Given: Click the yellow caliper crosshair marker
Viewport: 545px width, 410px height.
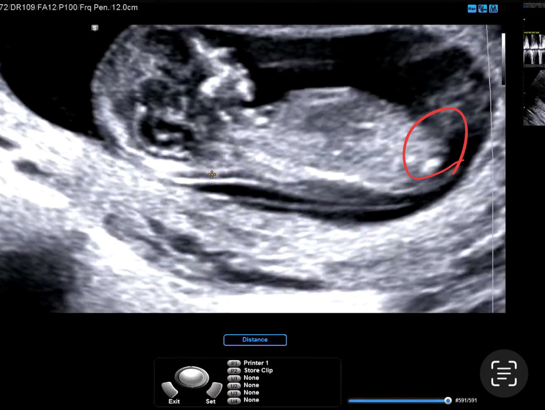Looking at the screenshot, I should [212, 174].
